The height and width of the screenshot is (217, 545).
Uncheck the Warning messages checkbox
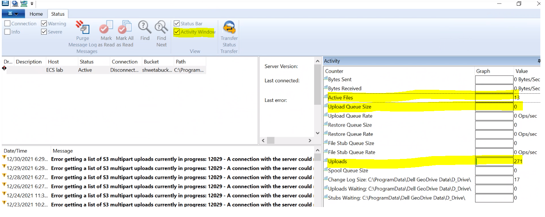point(44,24)
